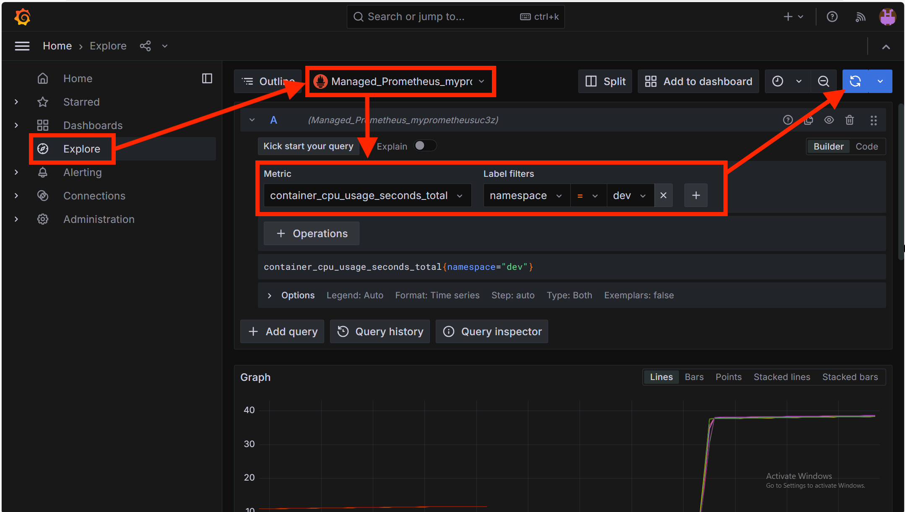The width and height of the screenshot is (905, 512).
Task: Duplicate query A with the copy icon
Action: 809,120
